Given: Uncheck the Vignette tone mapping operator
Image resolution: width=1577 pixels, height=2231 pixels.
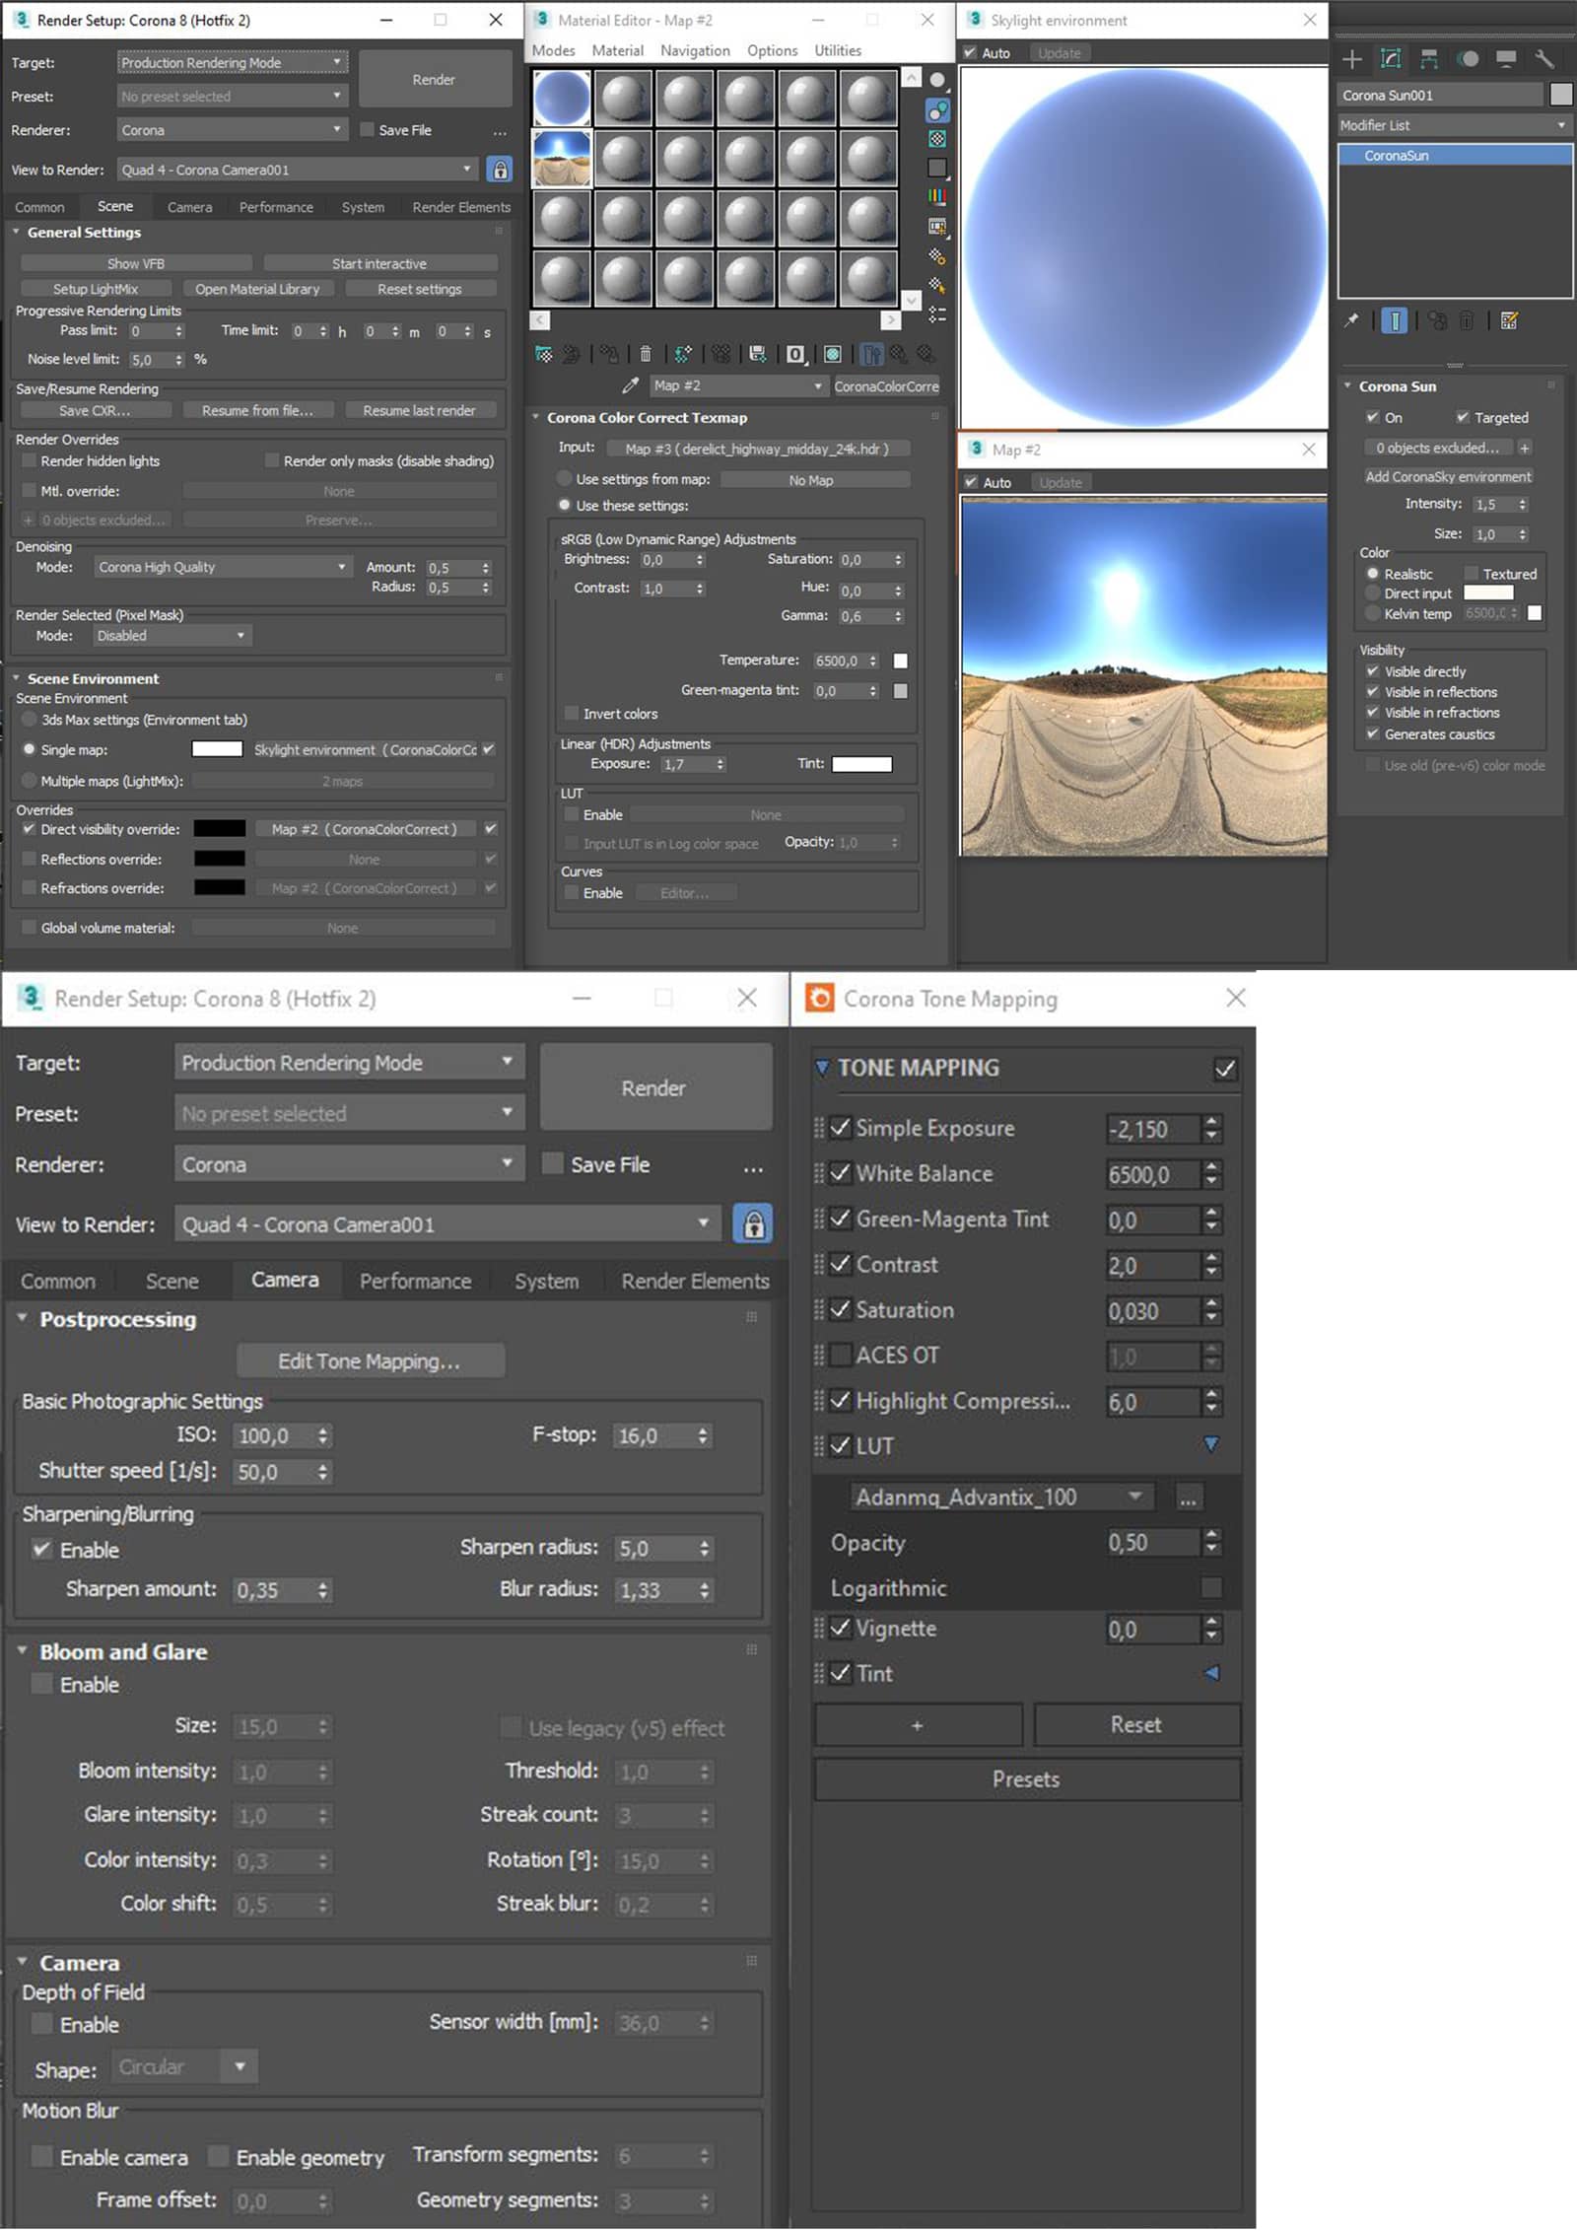Looking at the screenshot, I should point(841,1628).
